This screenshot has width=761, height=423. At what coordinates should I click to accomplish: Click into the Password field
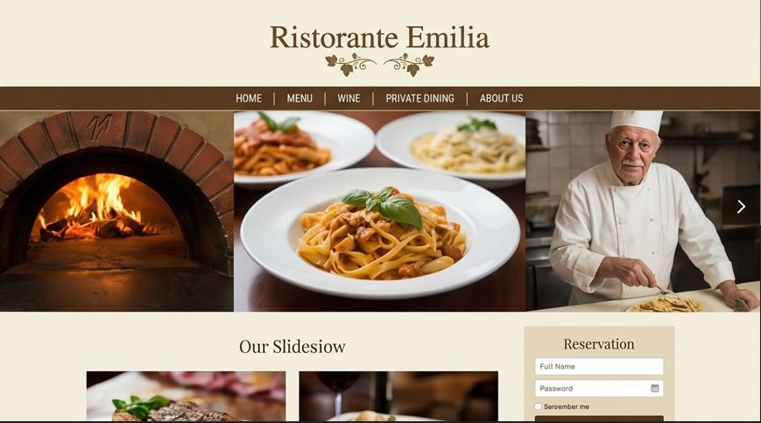tap(599, 389)
